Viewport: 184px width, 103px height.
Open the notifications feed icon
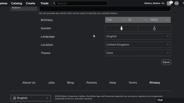(x=169, y=3)
